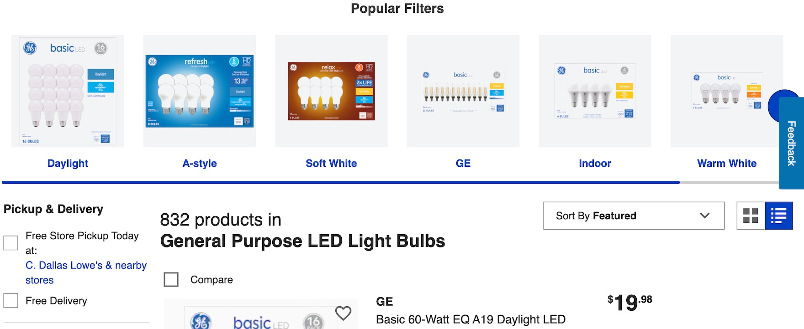804x329 pixels.
Task: Click the popular filters horizontal scrollbar
Action: (341, 182)
